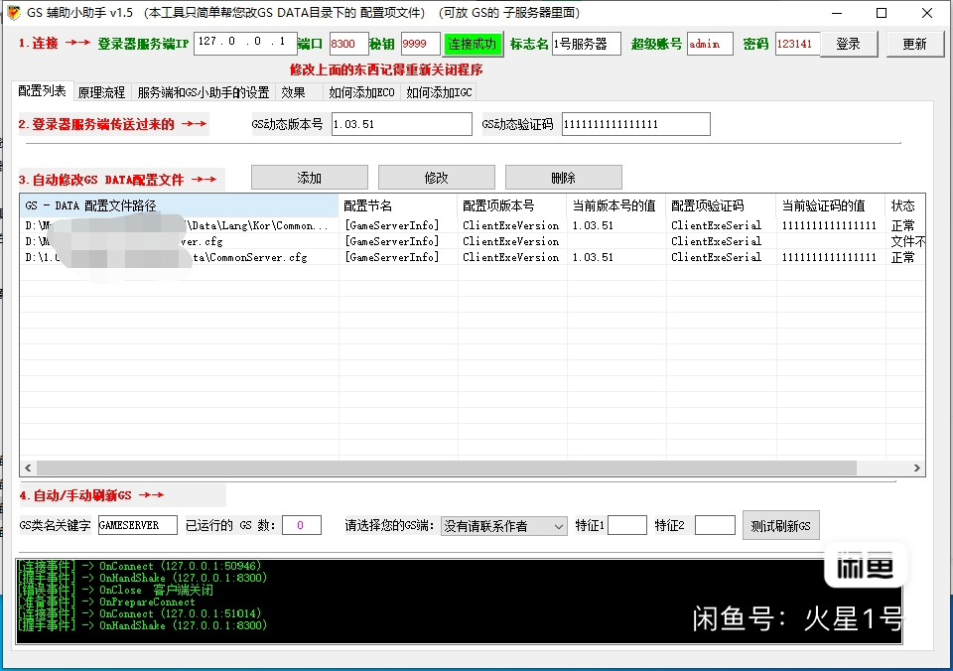Click the 更新 update button
953x671 pixels.
[x=914, y=44]
